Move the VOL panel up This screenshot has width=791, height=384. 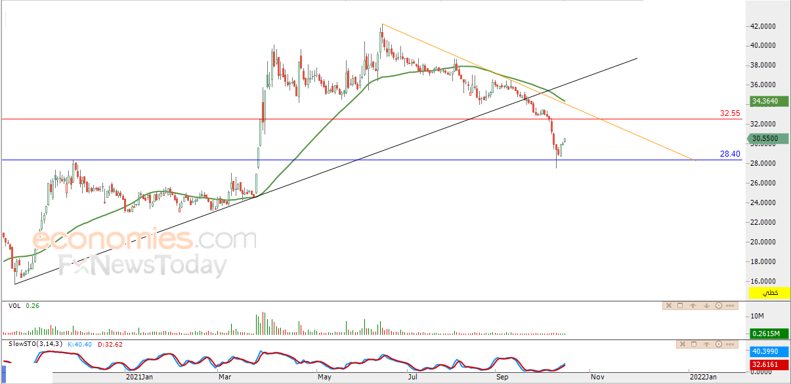coord(693,305)
